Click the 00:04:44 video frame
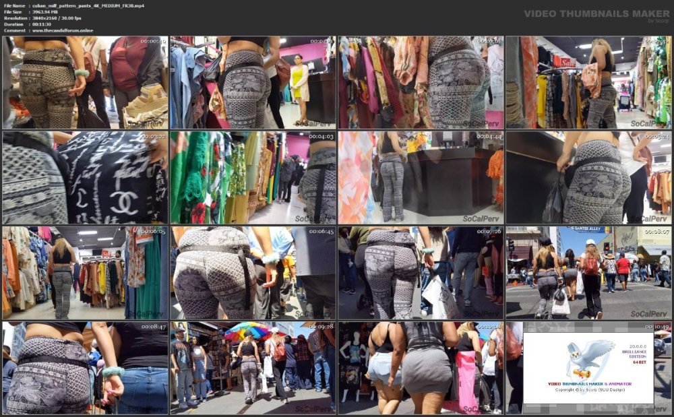This screenshot has width=674, height=417. 421,178
